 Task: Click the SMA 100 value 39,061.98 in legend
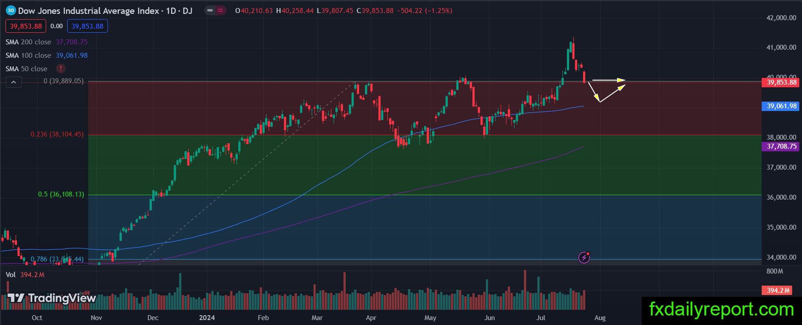[x=72, y=55]
